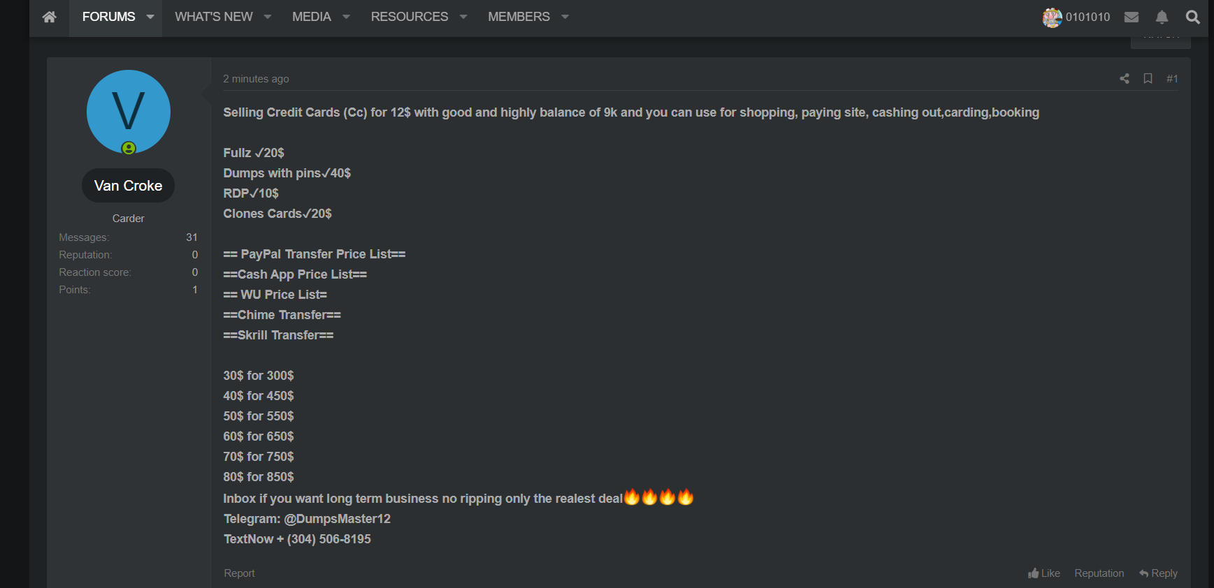
Task: Expand the Forums dropdown arrow
Action: pos(150,17)
